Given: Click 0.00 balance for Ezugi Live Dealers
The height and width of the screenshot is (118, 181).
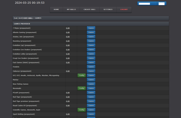Looking at the screenshot, I should point(68,58).
